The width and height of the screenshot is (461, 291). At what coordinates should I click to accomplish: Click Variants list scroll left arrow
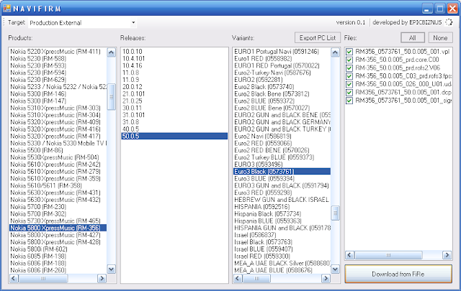tap(238, 278)
